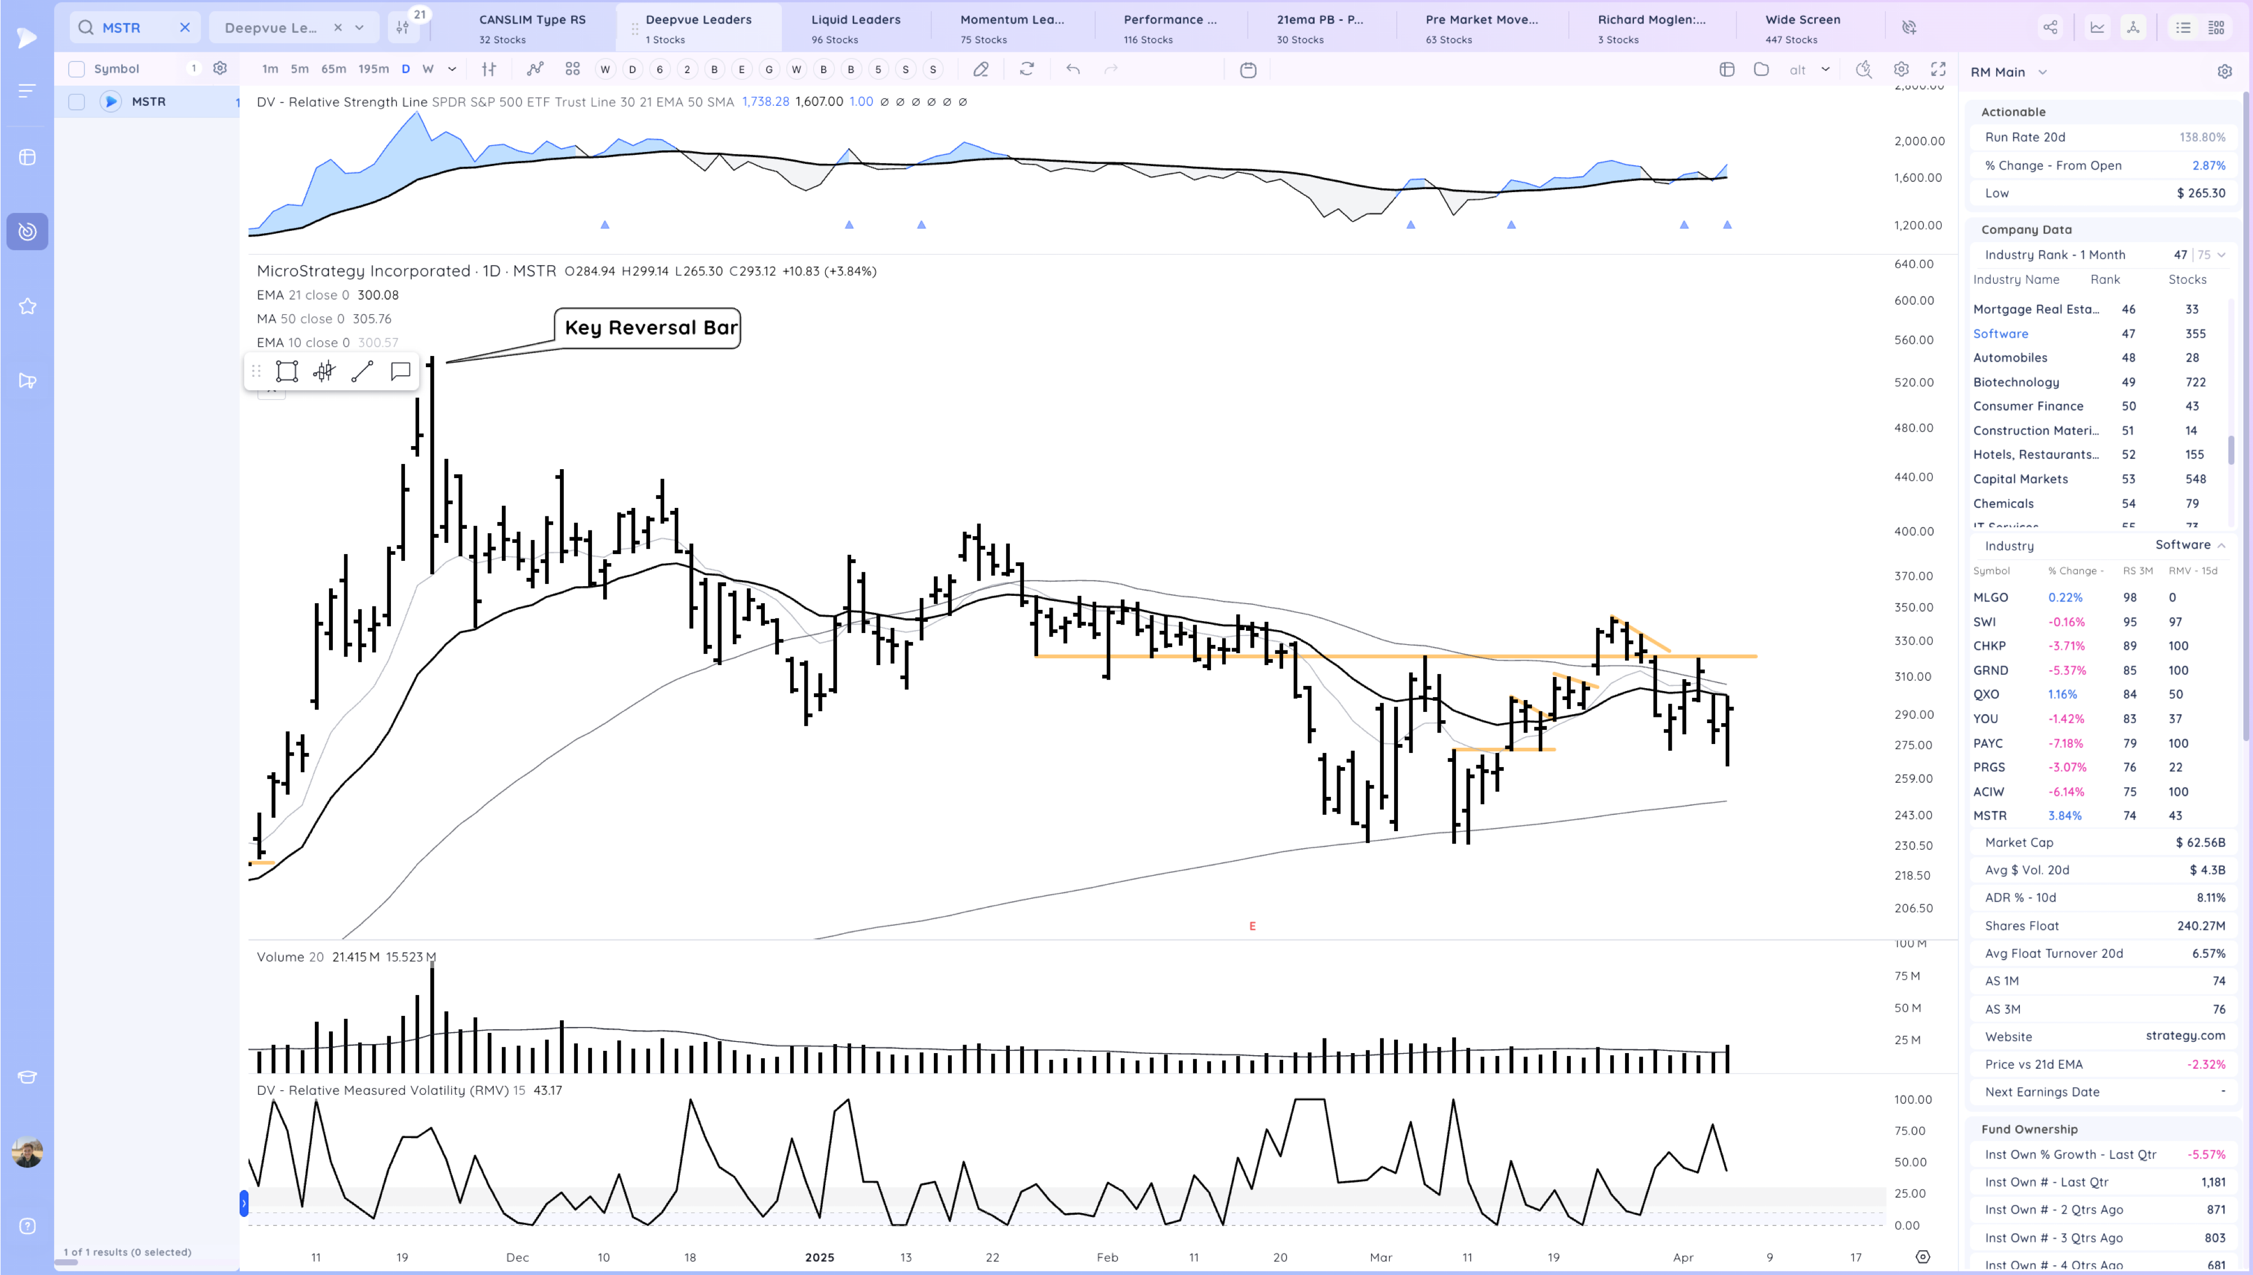Click the refresh chart icon
Screen dimensions: 2253x1275
[1027, 69]
